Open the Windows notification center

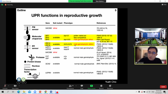(x=165, y=92)
